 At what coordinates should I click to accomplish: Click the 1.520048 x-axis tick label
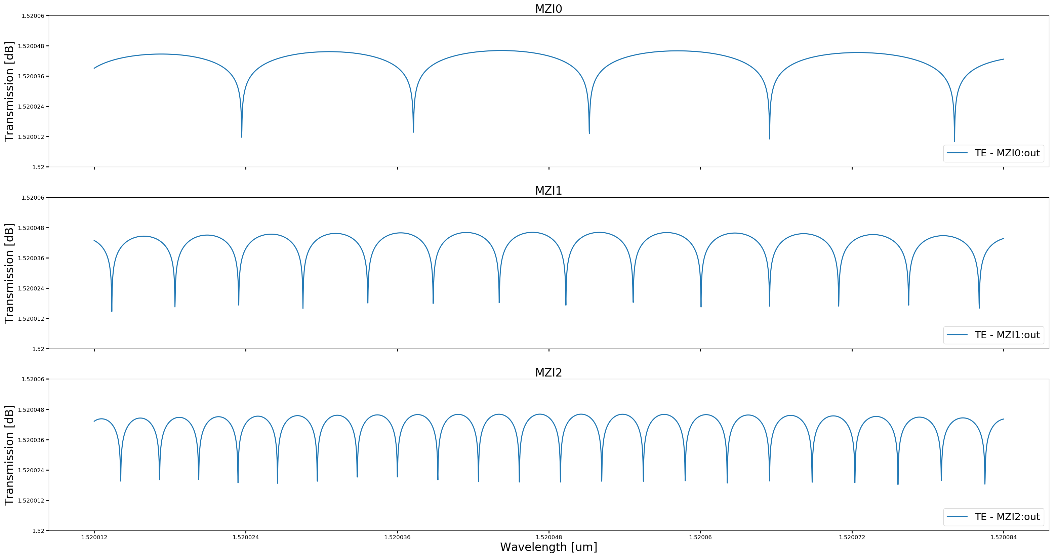pos(549,537)
